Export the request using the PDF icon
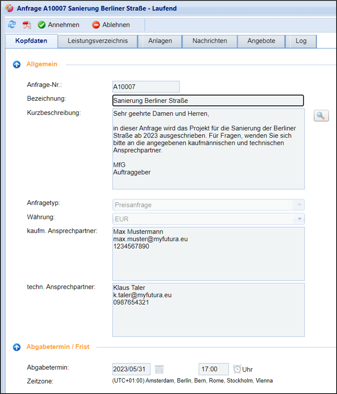The height and width of the screenshot is (394, 337). click(27, 25)
